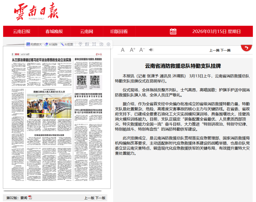
Task: Open the image adjustment icon on toolbar
Action: [x=87, y=44]
